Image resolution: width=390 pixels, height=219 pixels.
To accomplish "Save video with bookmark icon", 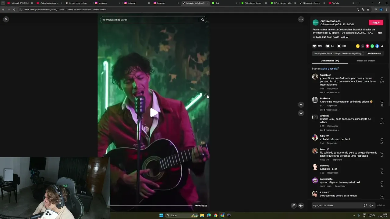I will [x=339, y=46].
